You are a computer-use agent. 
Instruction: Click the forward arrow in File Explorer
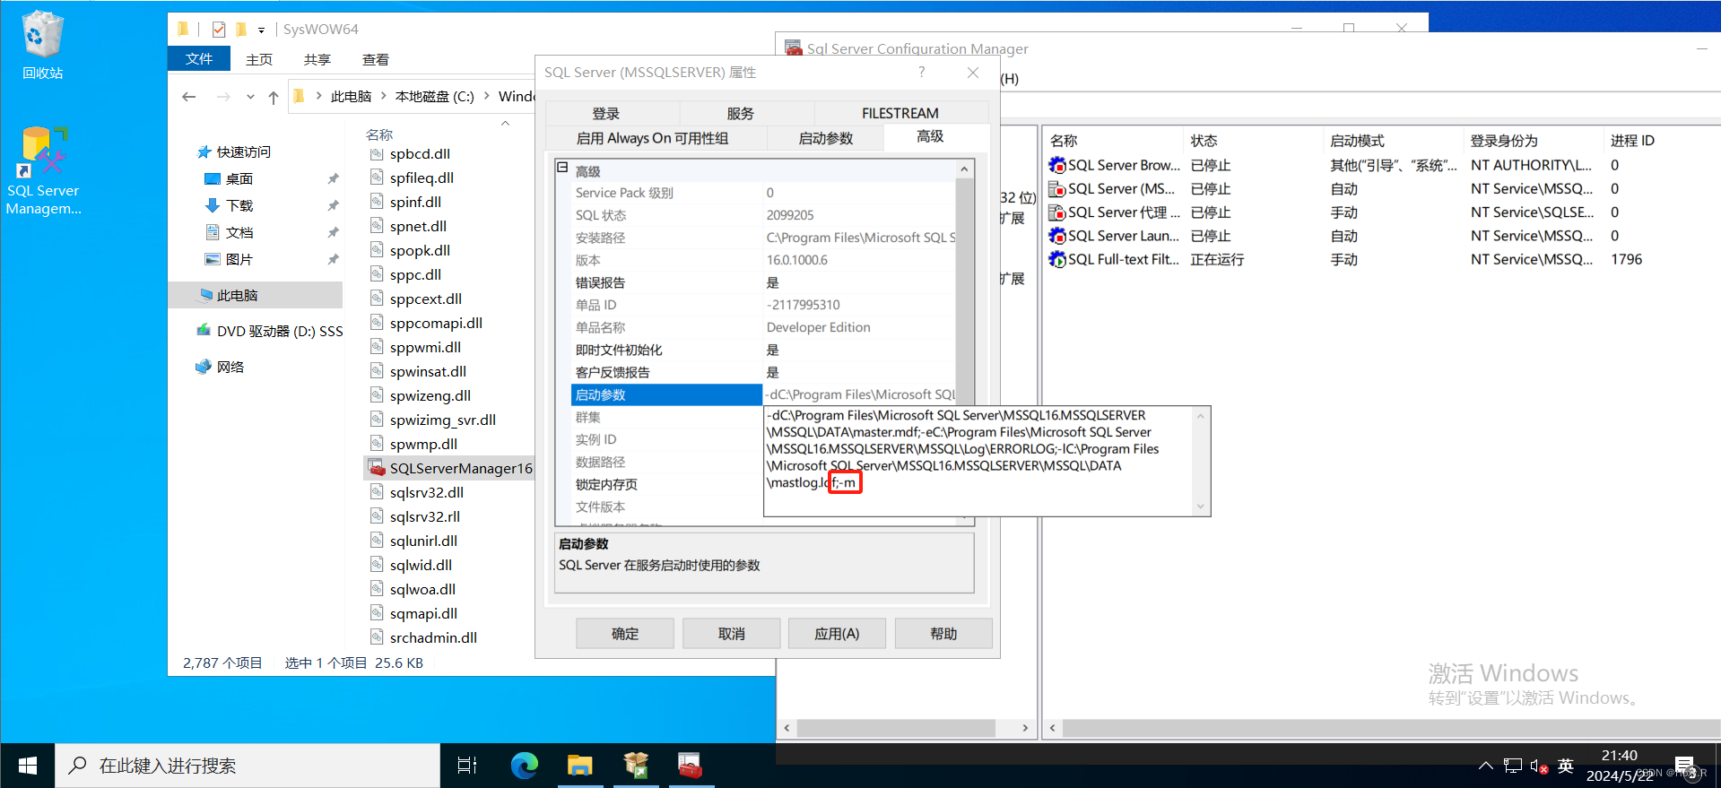[223, 97]
